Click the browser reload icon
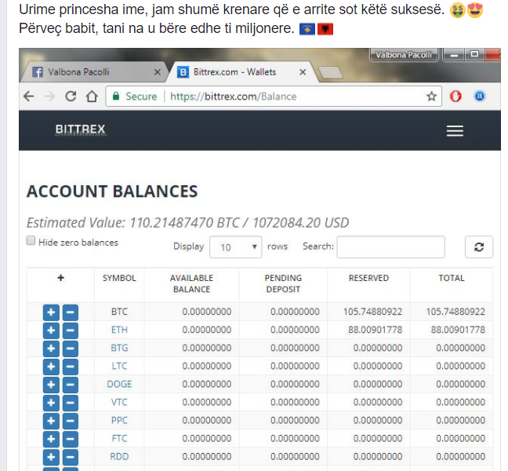508x471 pixels. [x=71, y=97]
